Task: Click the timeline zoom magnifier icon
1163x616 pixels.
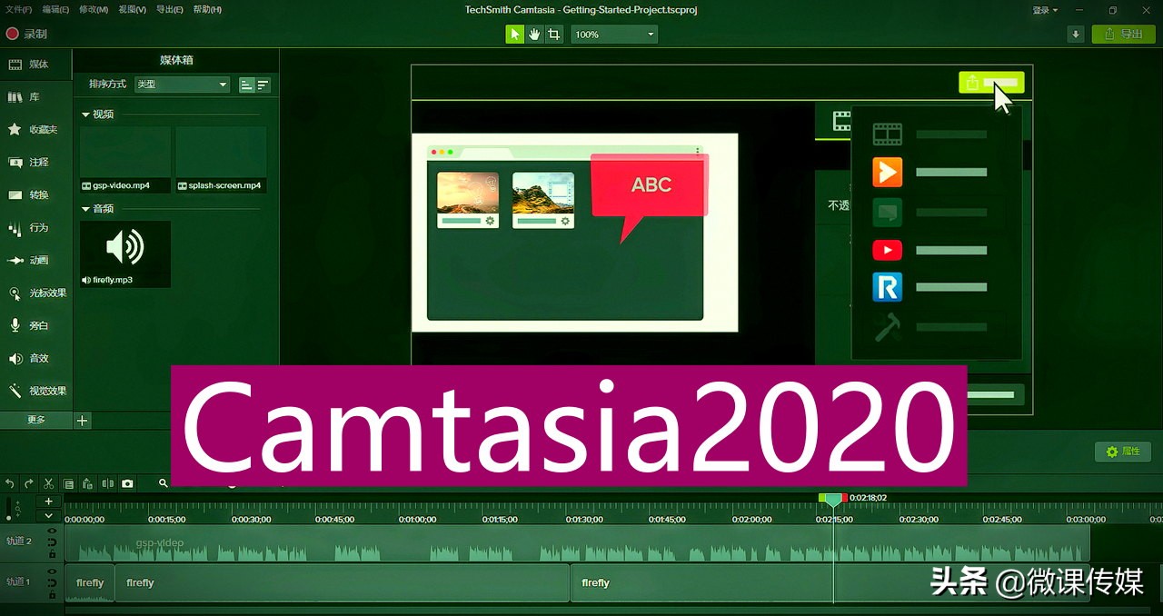Action: click(164, 483)
